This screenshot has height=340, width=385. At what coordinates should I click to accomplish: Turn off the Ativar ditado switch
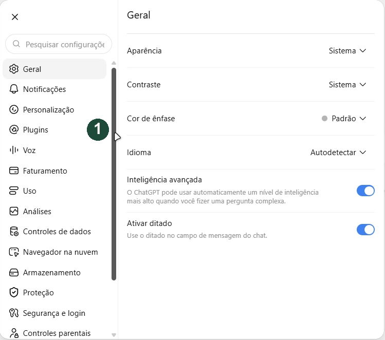[365, 230]
